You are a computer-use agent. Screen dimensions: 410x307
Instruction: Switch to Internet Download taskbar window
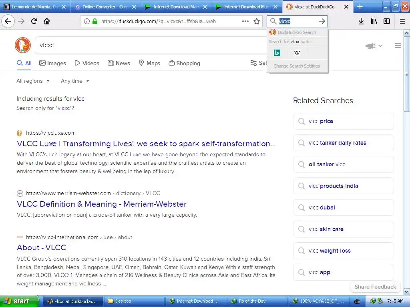pyautogui.click(x=195, y=301)
